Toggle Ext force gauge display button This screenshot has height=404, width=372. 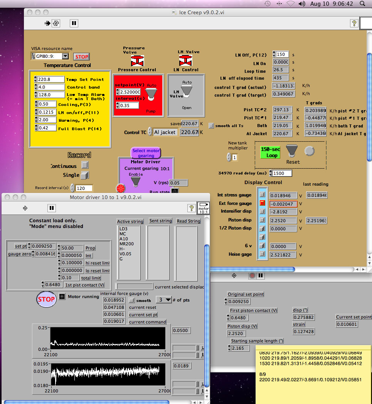[x=262, y=203]
